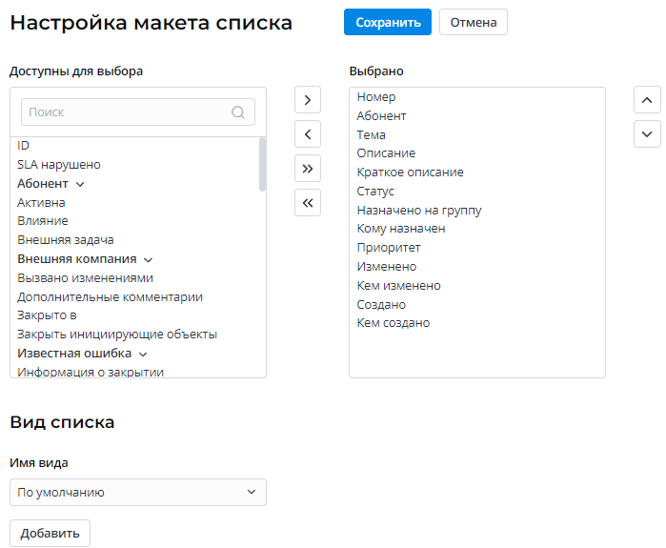
Task: Expand the Известная ошибка field group
Action: pyautogui.click(x=143, y=354)
